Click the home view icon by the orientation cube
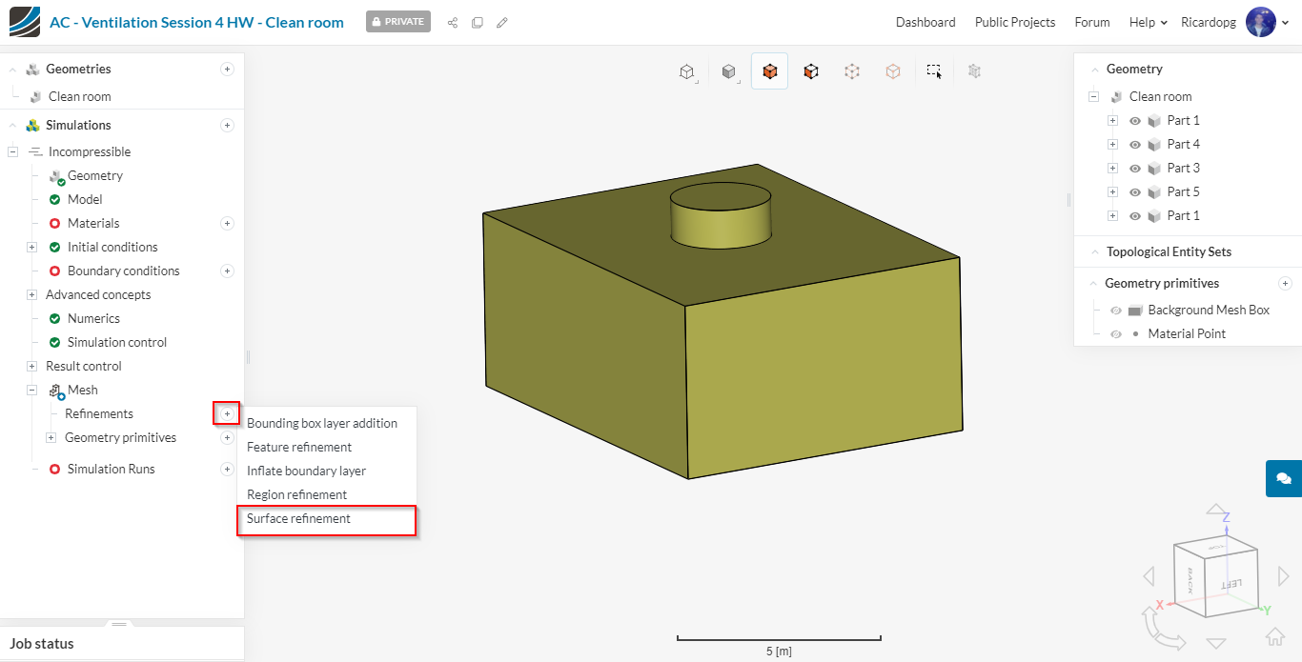The height and width of the screenshot is (662, 1302). pos(1274,636)
